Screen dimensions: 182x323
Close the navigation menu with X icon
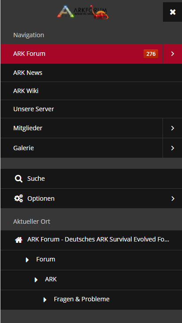tap(173, 12)
